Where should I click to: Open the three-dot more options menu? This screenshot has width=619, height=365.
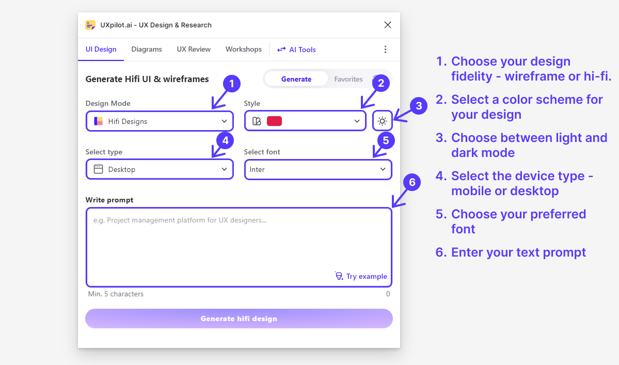tap(385, 50)
